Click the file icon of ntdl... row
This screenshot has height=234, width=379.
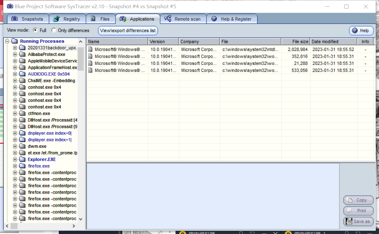point(90,49)
